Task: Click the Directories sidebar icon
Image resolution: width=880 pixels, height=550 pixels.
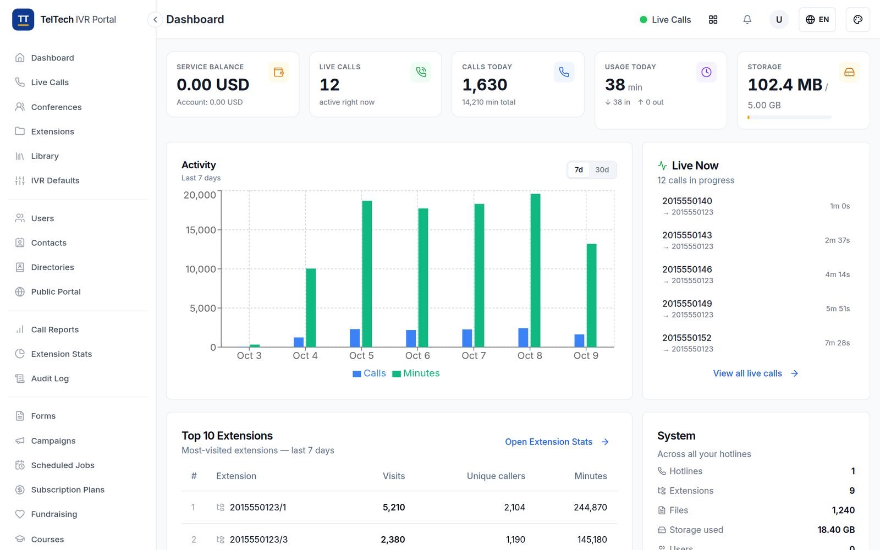Action: click(20, 267)
